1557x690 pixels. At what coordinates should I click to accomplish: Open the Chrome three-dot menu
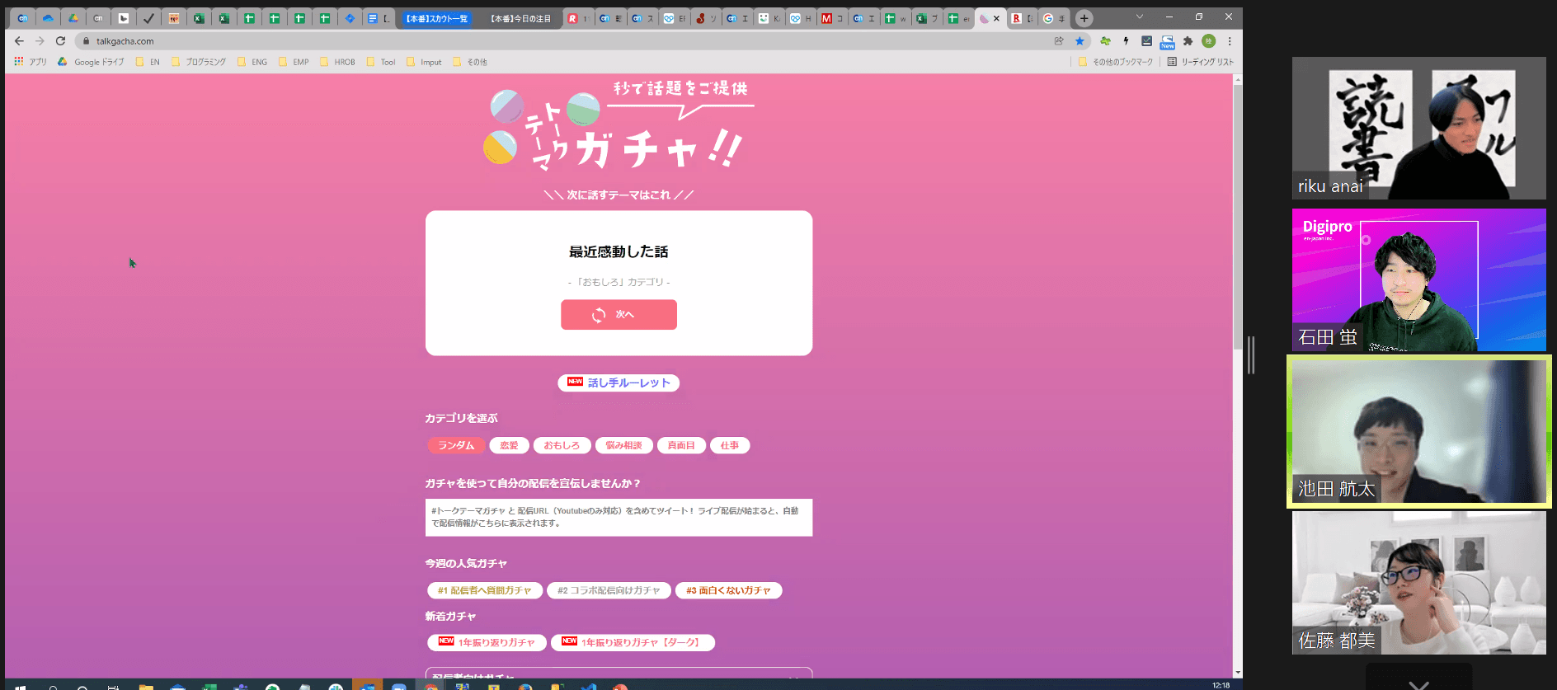tap(1229, 41)
